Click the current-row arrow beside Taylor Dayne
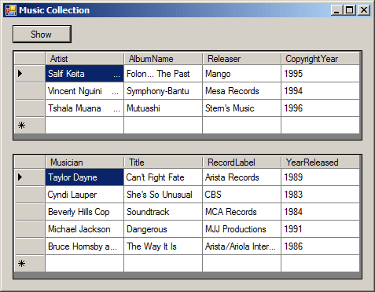 click(20, 177)
